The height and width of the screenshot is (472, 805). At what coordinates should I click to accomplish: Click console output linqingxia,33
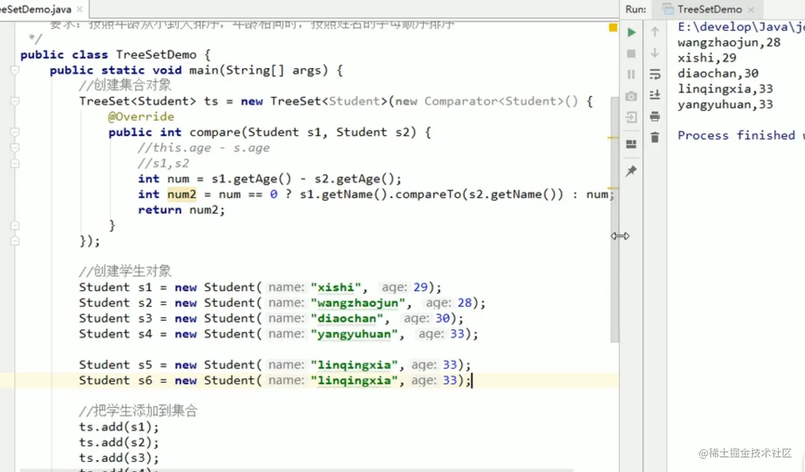click(725, 89)
